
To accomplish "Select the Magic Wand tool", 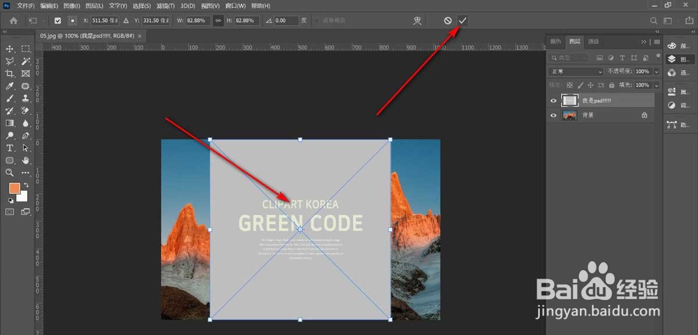I will 26,61.
